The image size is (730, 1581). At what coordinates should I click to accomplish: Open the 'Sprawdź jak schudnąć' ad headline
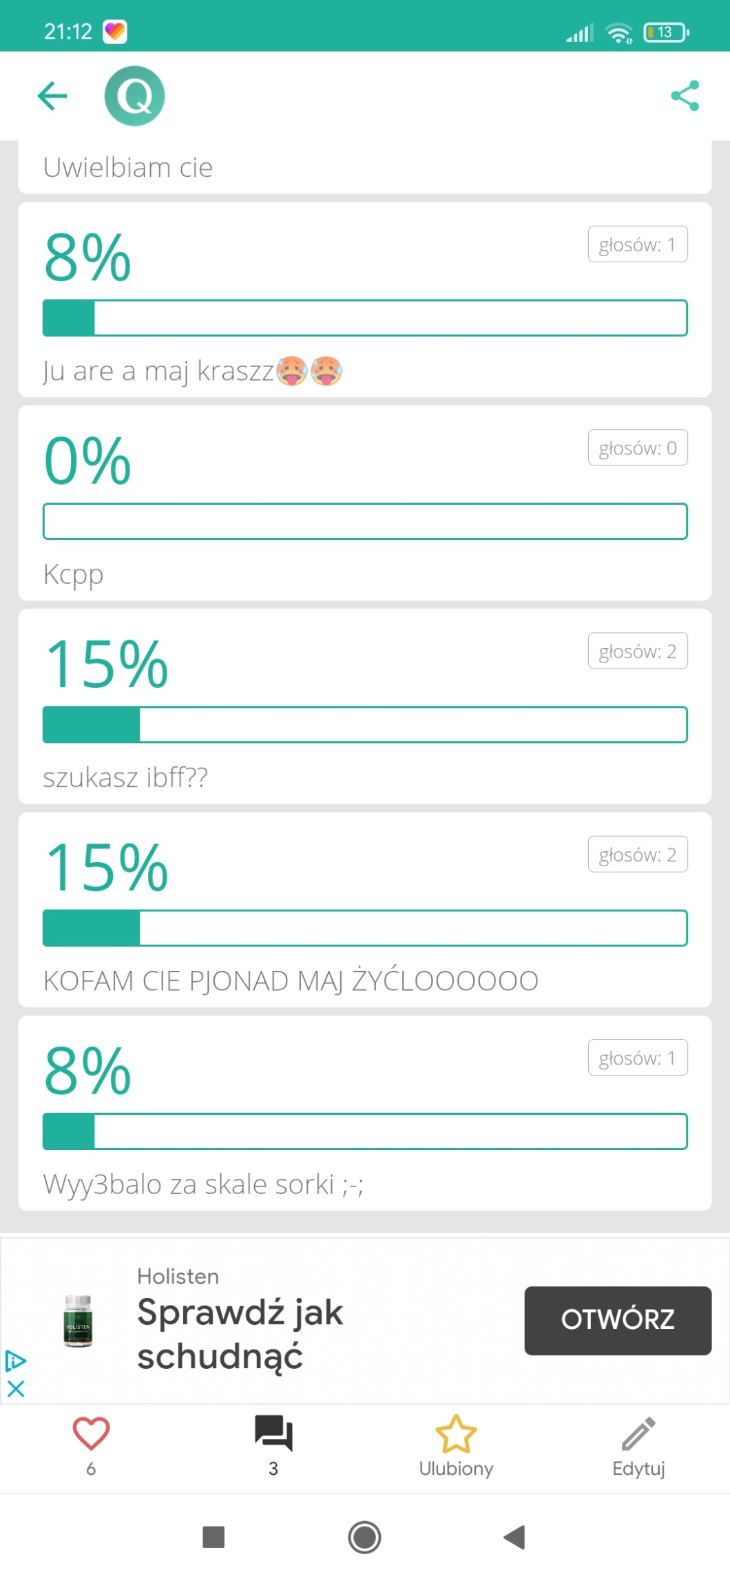pyautogui.click(x=240, y=1334)
